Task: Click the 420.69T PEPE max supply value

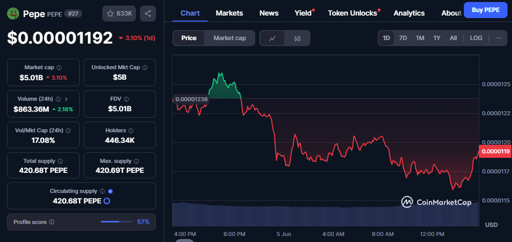Action: coord(120,170)
